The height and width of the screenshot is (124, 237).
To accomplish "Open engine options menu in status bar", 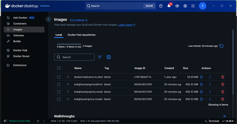I will [x=44, y=121].
